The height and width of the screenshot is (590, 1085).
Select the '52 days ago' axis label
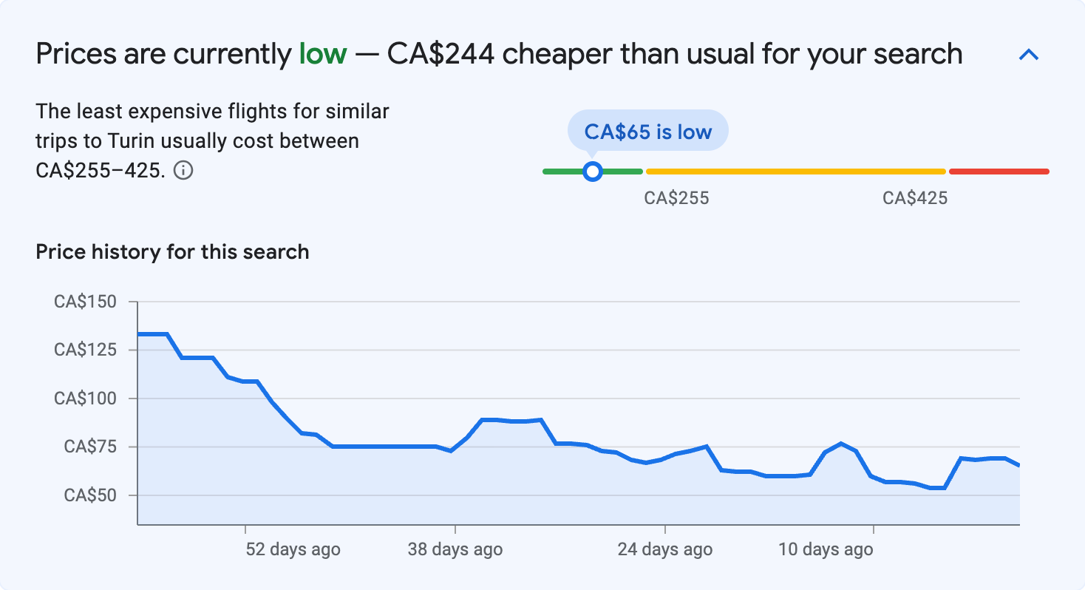click(x=292, y=549)
